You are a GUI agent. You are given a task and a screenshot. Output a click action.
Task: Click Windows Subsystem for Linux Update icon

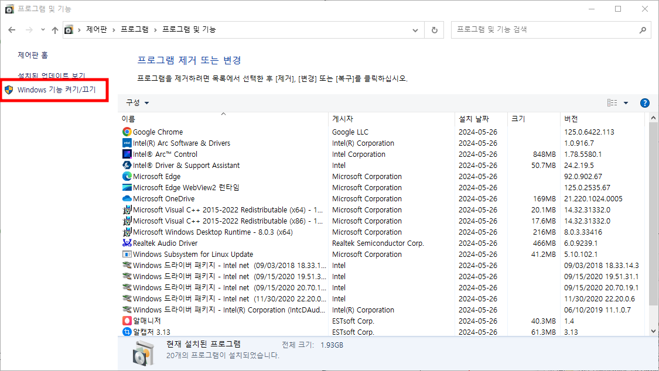(127, 255)
